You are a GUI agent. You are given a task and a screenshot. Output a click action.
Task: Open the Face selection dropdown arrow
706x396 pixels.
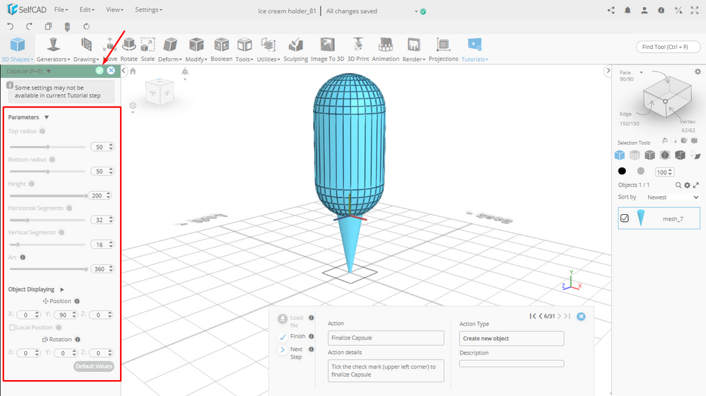(x=641, y=72)
